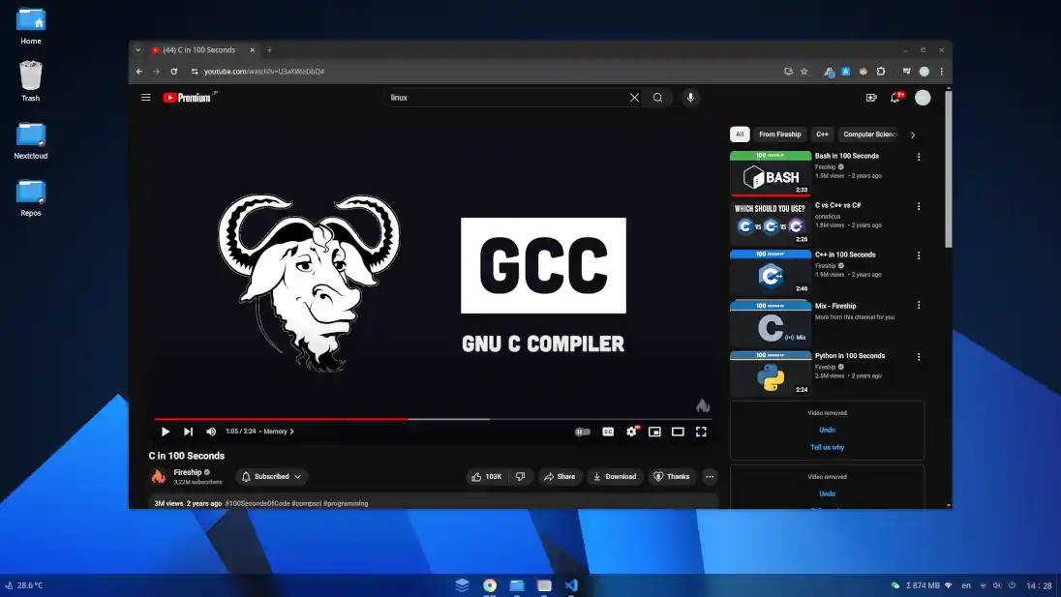Viewport: 1061px width, 597px height.
Task: Toggle theater mode view
Action: (678, 432)
